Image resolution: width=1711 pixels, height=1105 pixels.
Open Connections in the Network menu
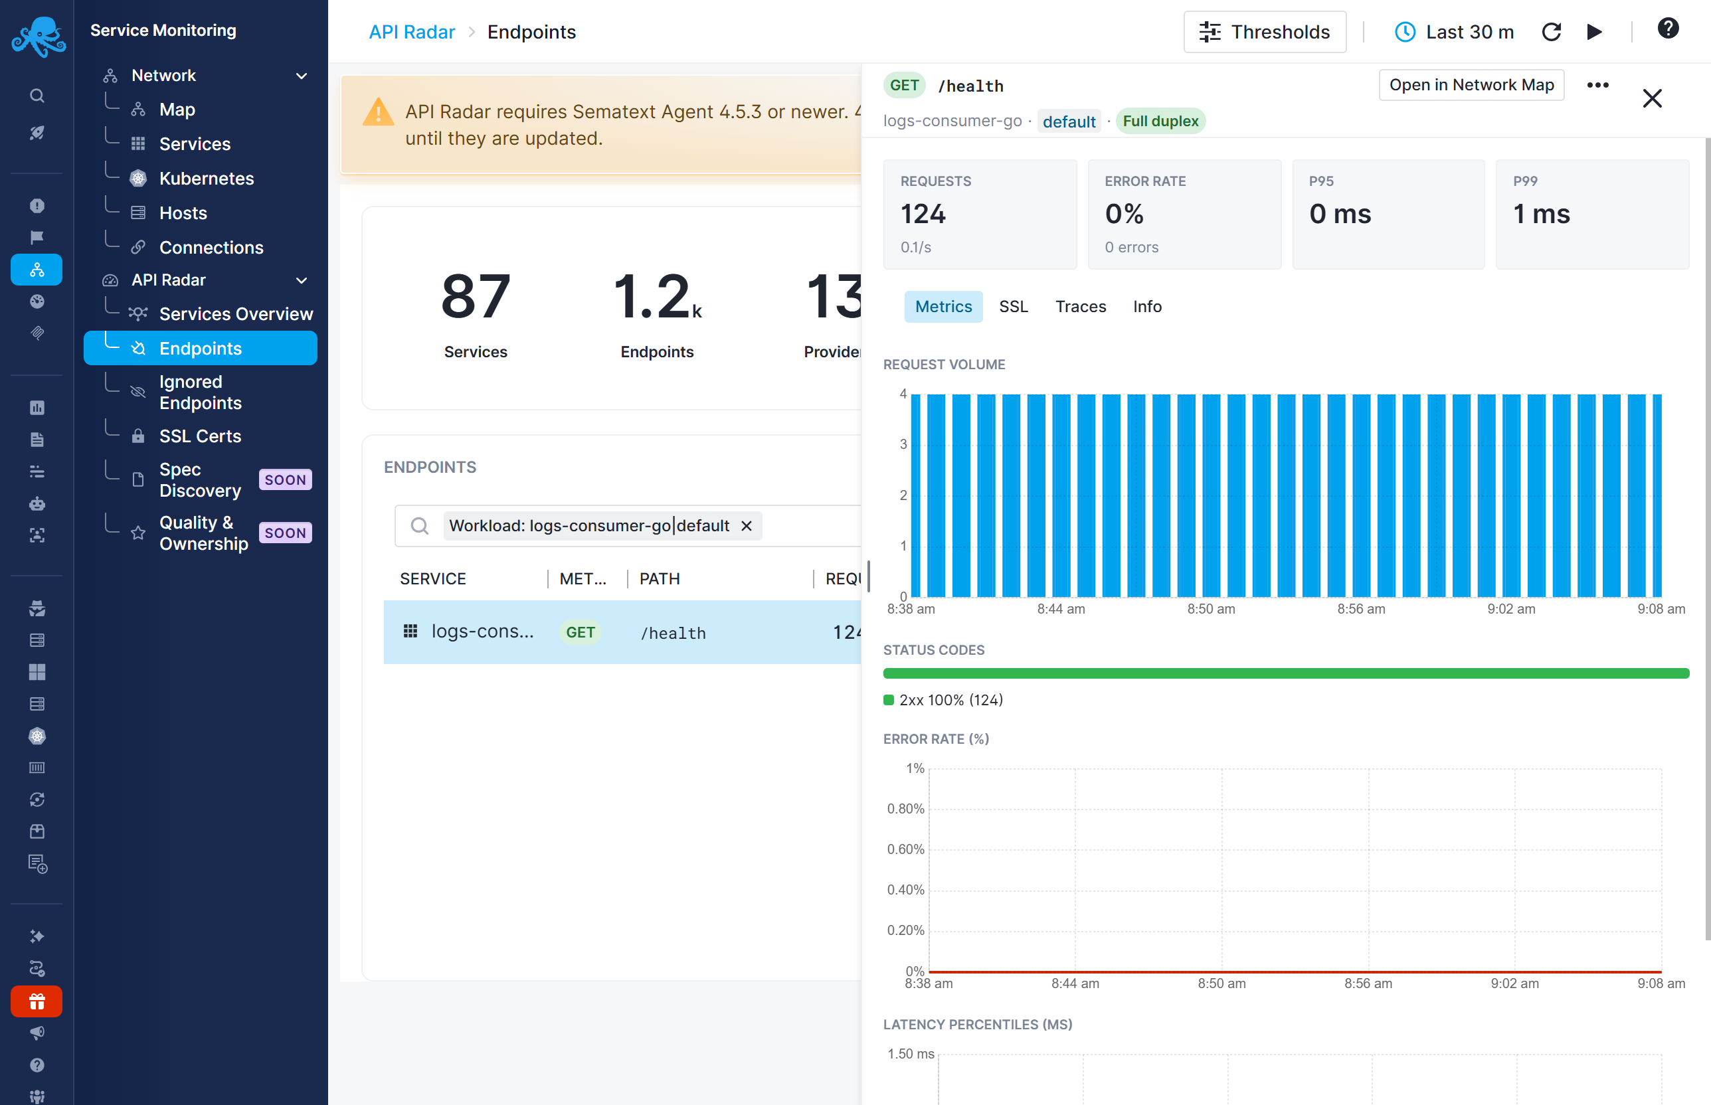pos(211,248)
